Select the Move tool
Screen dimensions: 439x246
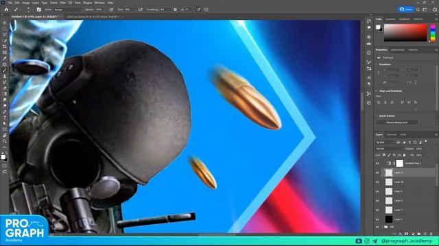5,23
